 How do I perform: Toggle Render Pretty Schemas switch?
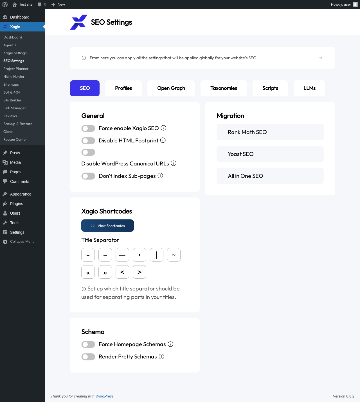click(88, 357)
